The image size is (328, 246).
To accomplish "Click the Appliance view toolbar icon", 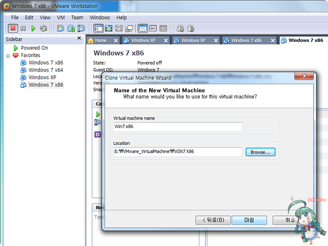I will 153,28.
